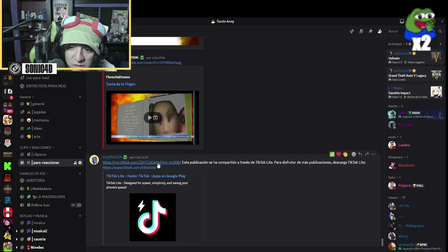Open the Carta de la Virgen title link
448x252 pixels.
click(x=121, y=84)
